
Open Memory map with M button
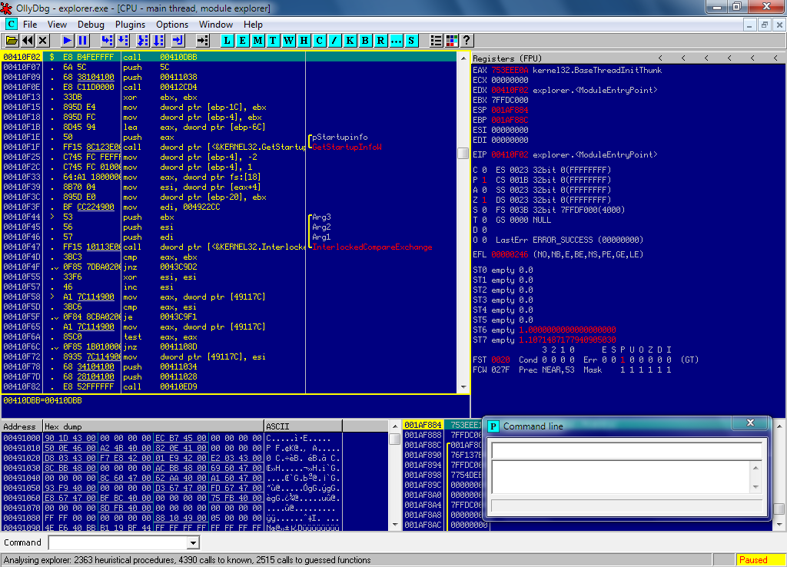pyautogui.click(x=258, y=41)
